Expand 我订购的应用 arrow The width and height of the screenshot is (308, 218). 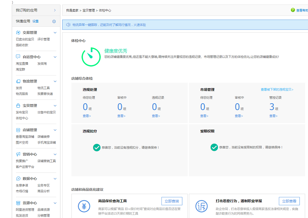55,10
